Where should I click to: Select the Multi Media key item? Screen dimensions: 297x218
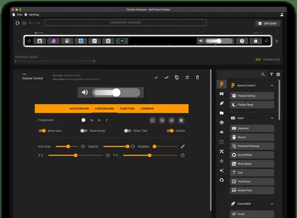coord(252,164)
